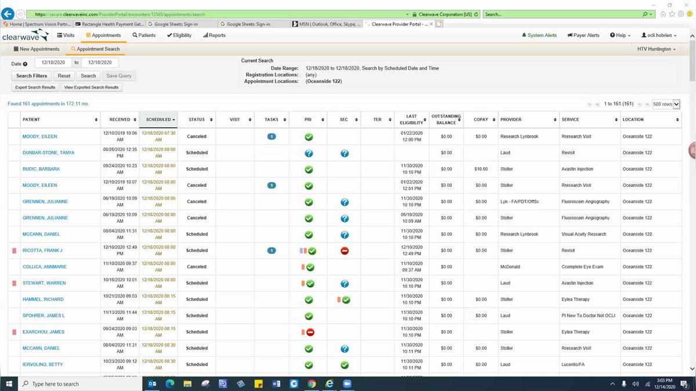Click the start date input field

tap(53, 63)
